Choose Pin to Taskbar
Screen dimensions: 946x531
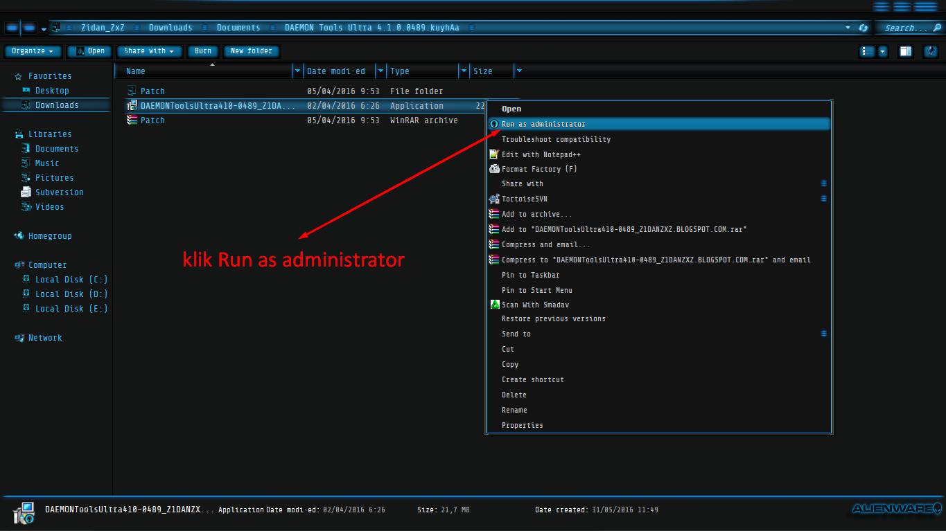[658, 275]
